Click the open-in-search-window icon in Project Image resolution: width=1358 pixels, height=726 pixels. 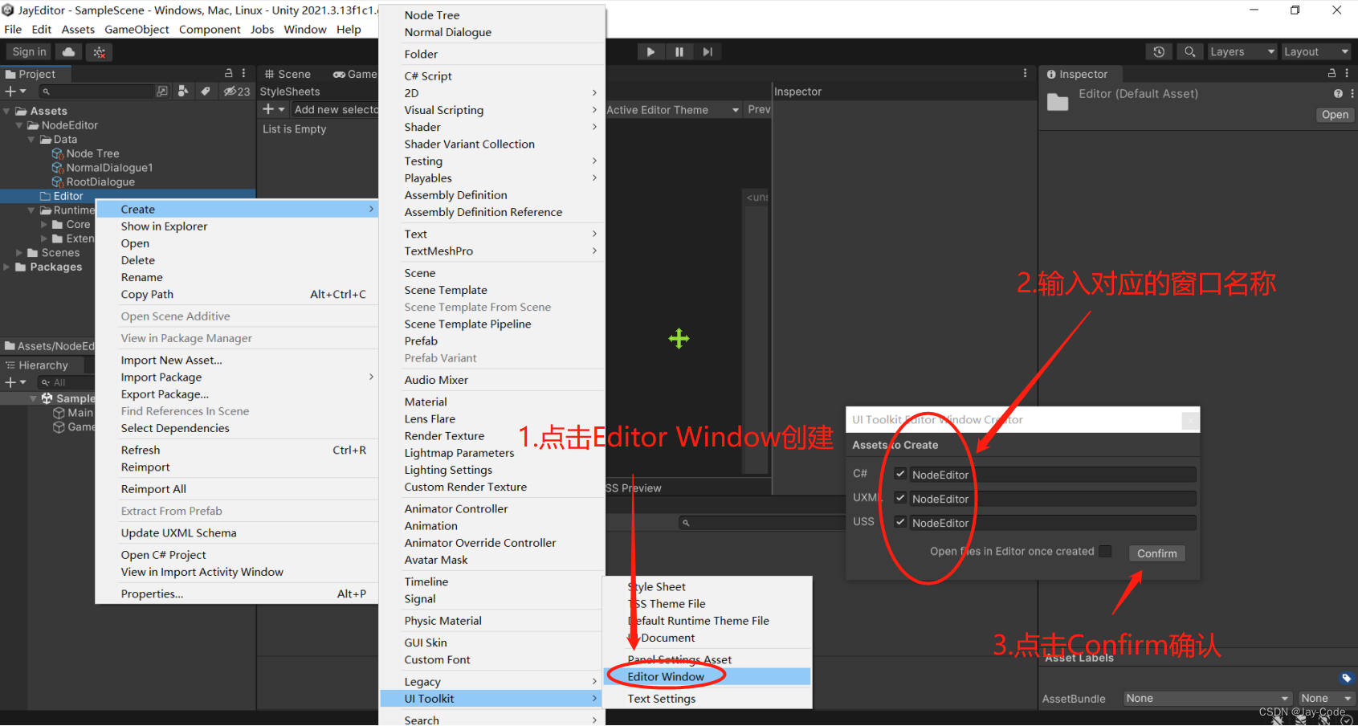click(x=162, y=91)
